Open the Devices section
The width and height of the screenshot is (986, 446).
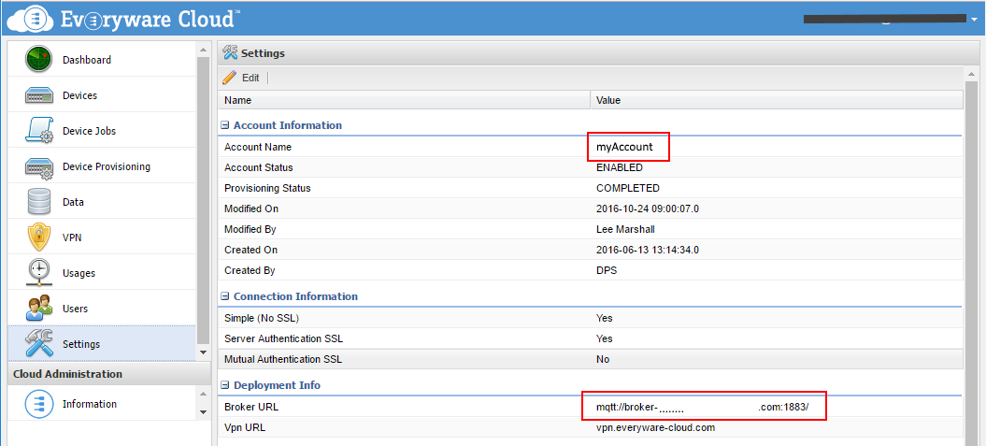(102, 95)
